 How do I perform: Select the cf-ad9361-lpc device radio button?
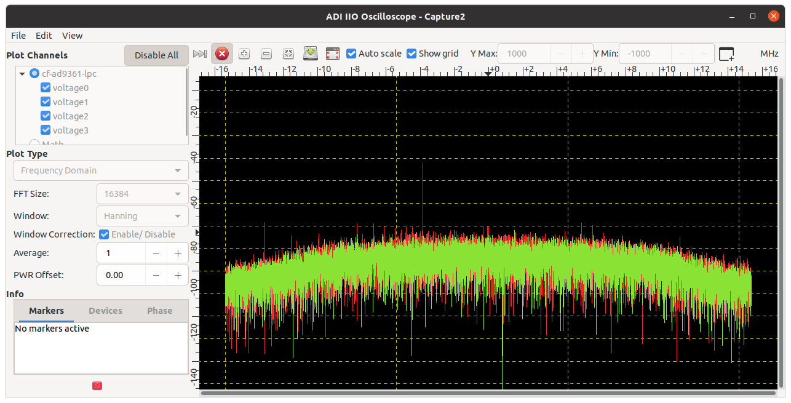coord(34,74)
